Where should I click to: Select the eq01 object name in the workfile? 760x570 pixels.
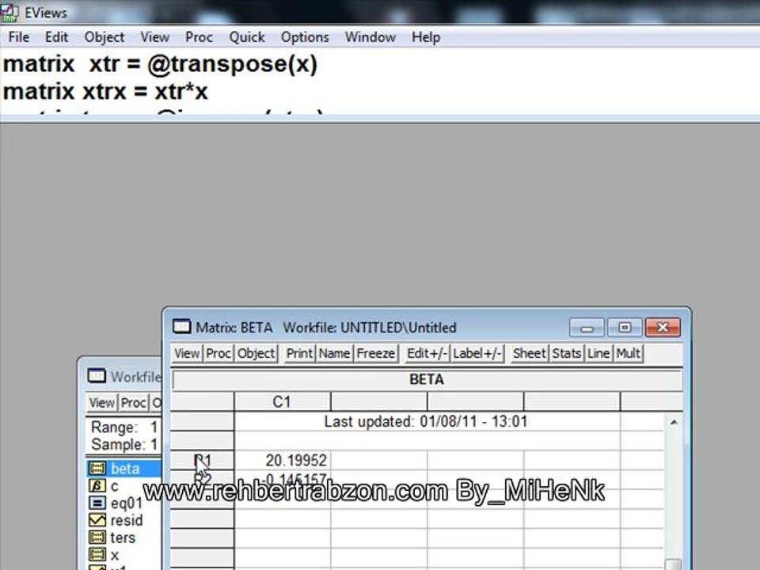[127, 503]
